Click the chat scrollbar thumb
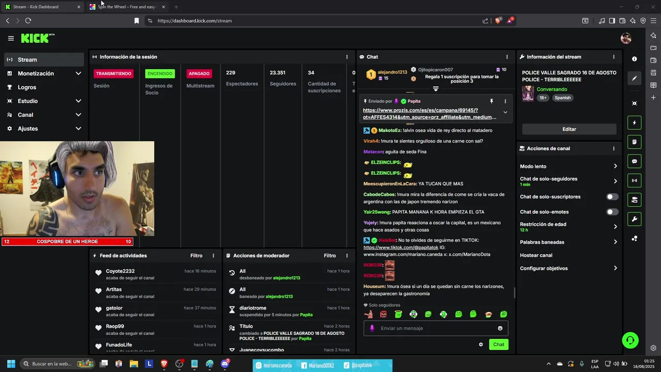 pos(514,292)
